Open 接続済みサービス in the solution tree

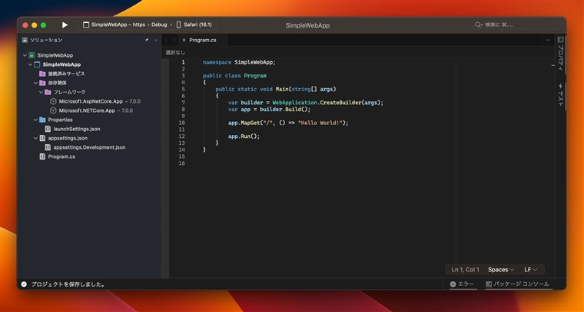tap(66, 74)
